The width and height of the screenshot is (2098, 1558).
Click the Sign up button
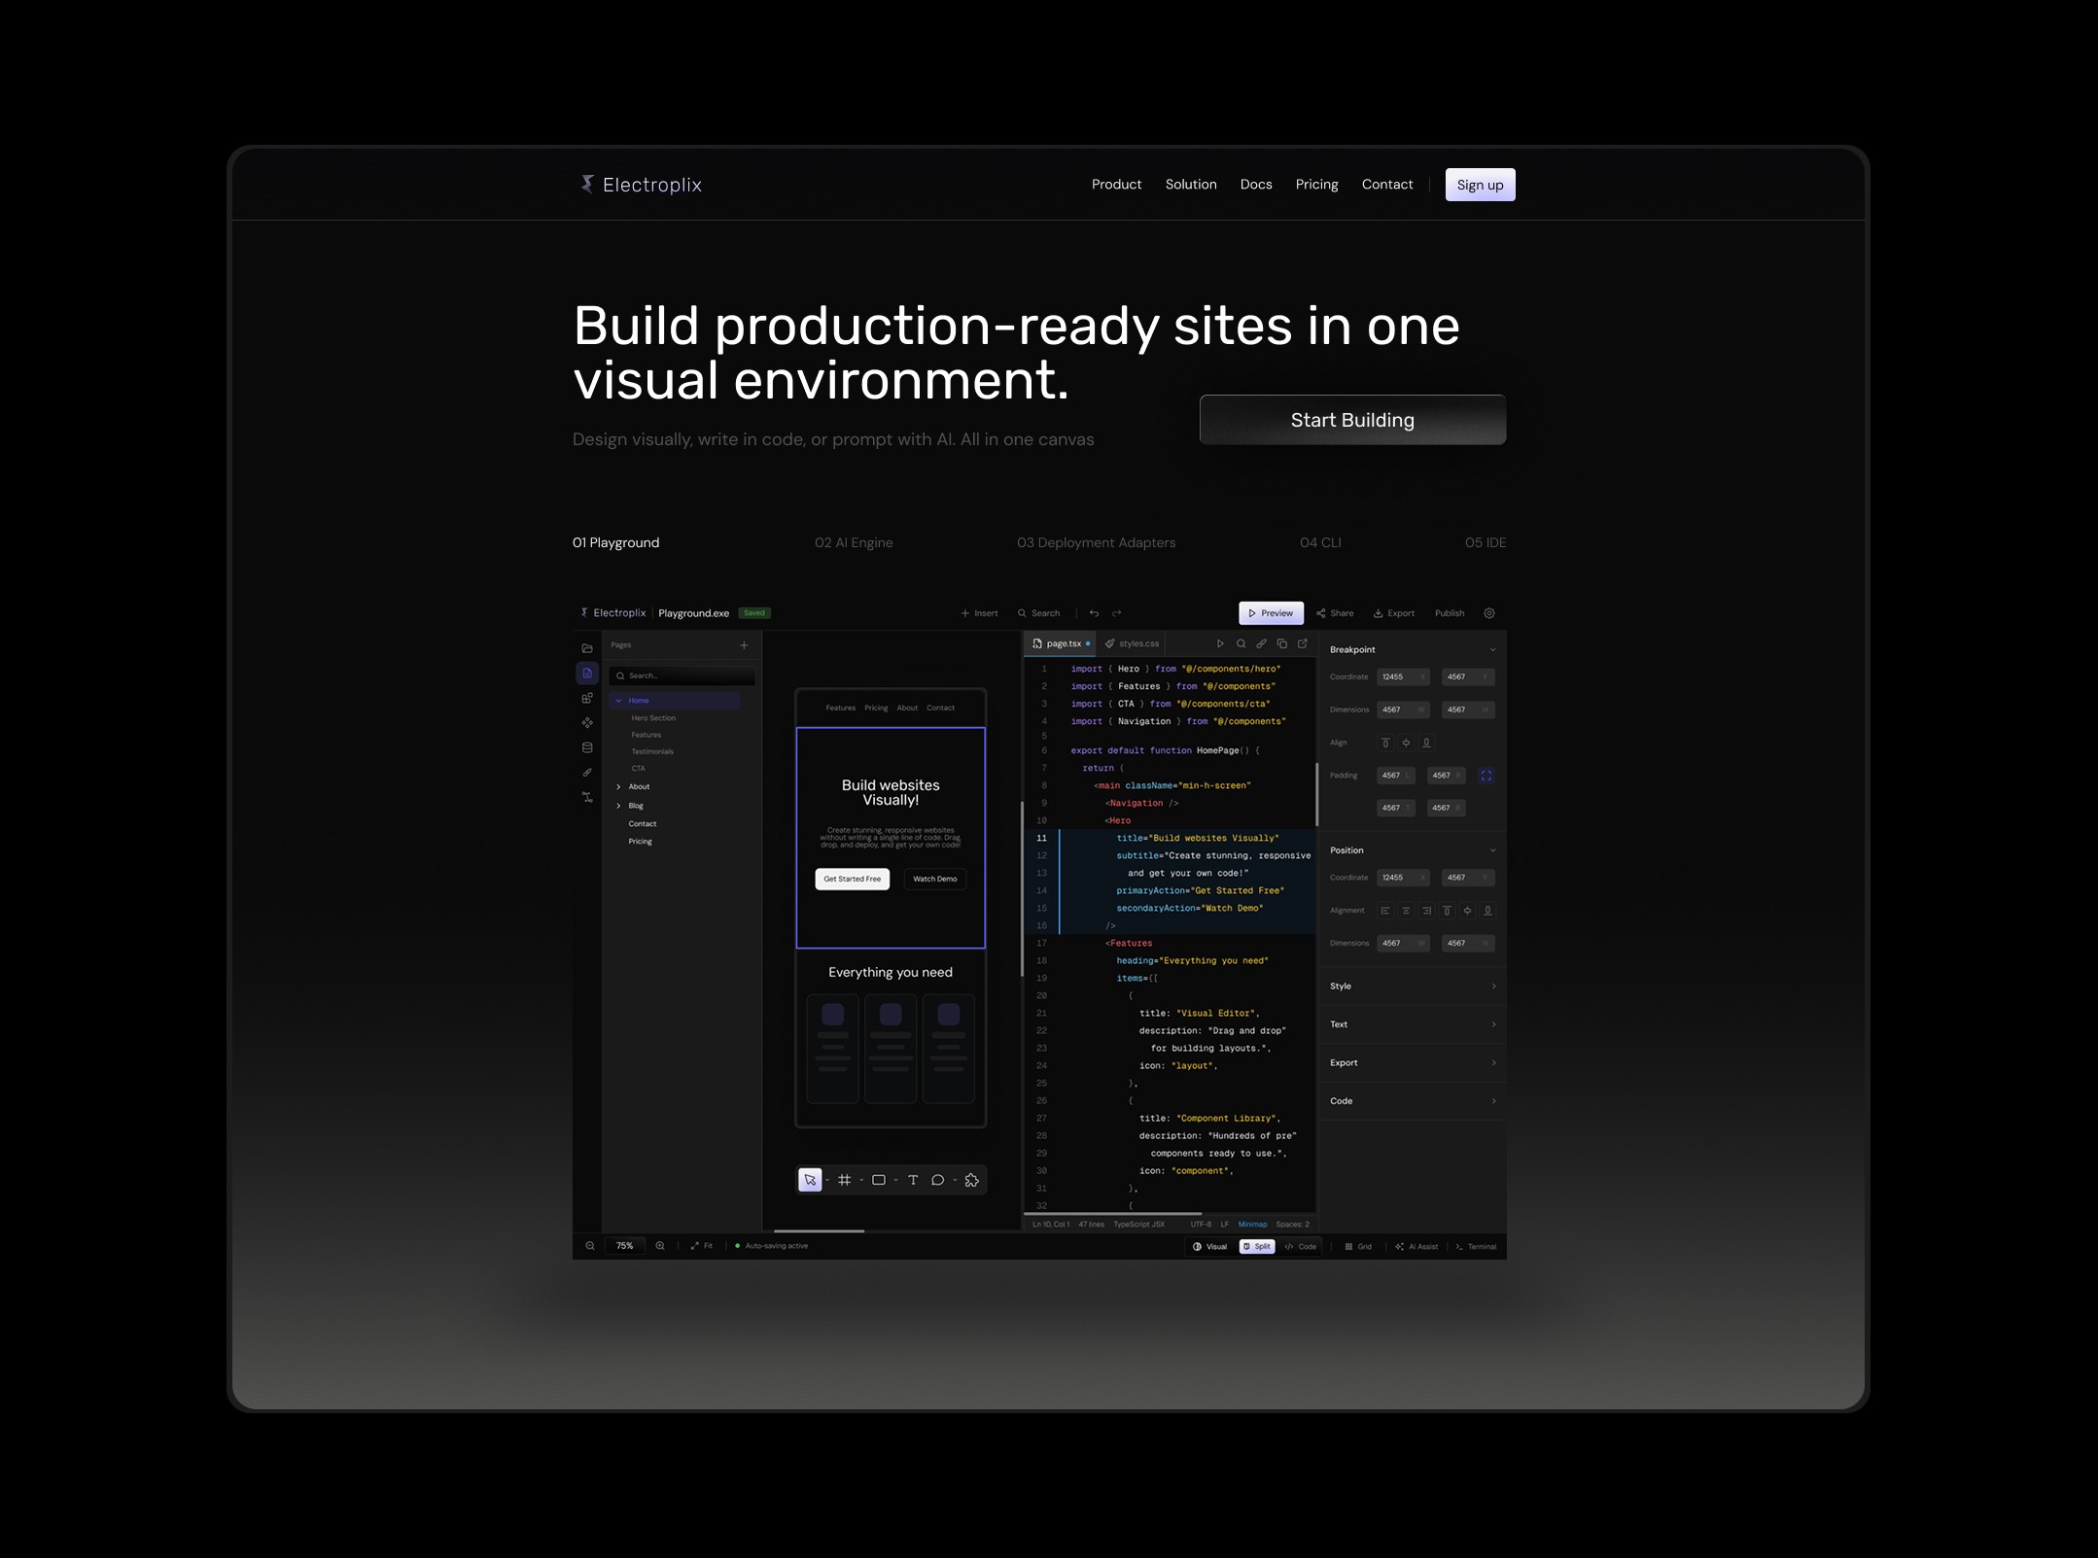point(1479,185)
